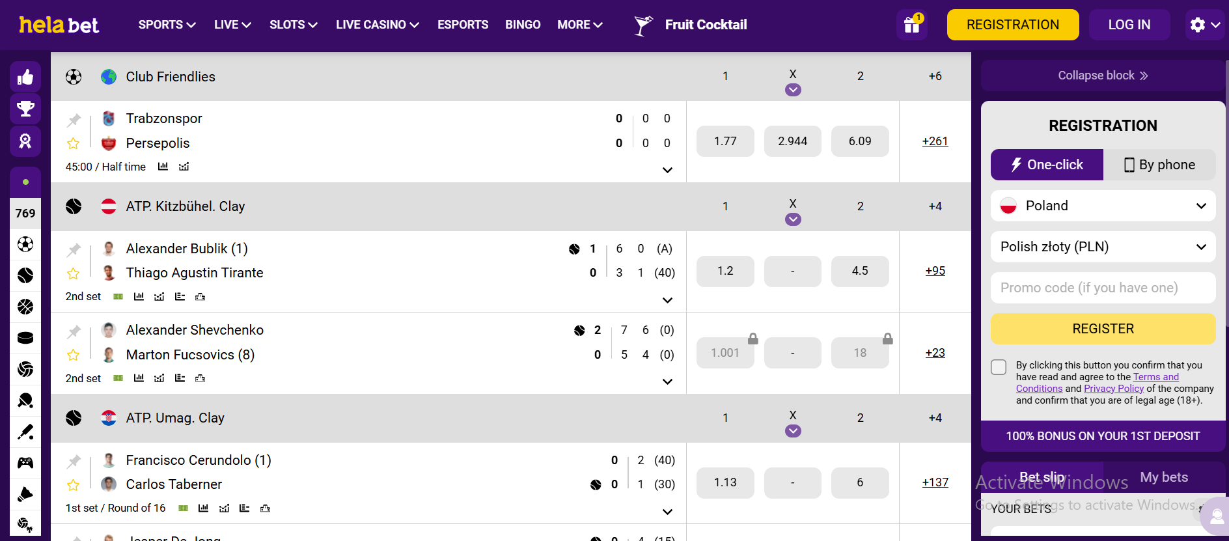This screenshot has width=1229, height=541.
Task: Open the award ribbon icon in sidebar
Action: click(25, 141)
